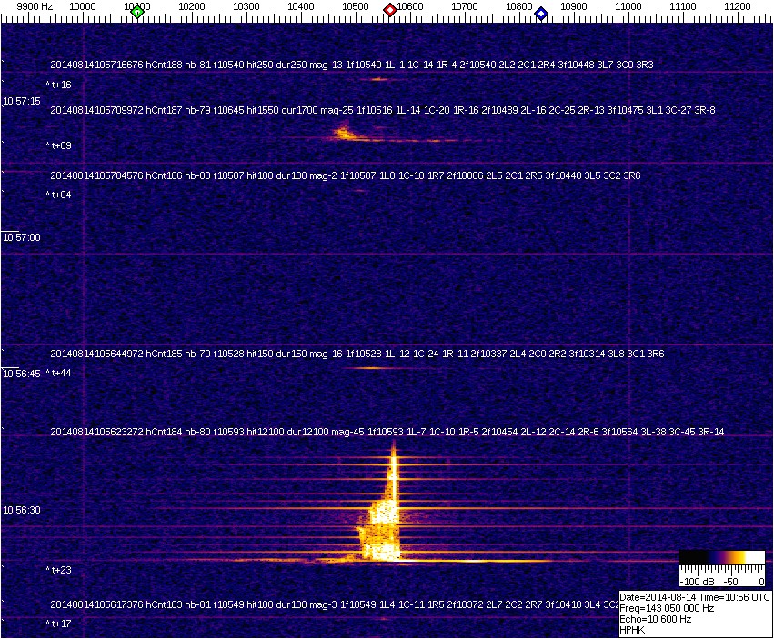Click the Freq=143 050 000 Hz info line
Screen dimensions: 774x639
[x=666, y=608]
